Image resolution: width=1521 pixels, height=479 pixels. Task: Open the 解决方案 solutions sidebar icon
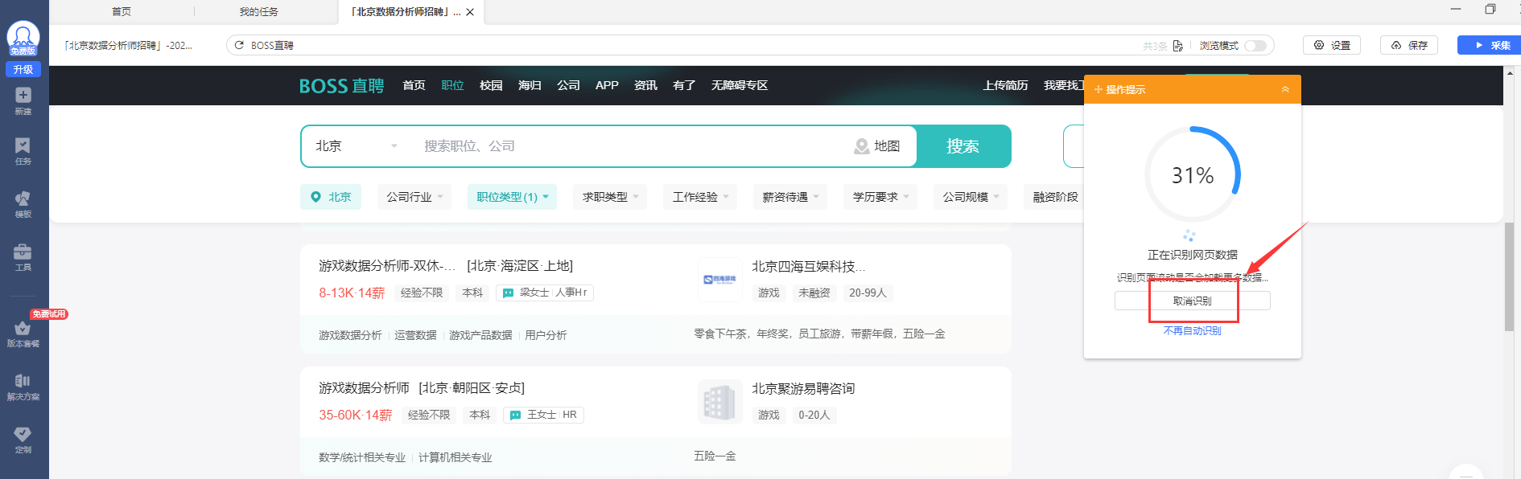click(23, 387)
